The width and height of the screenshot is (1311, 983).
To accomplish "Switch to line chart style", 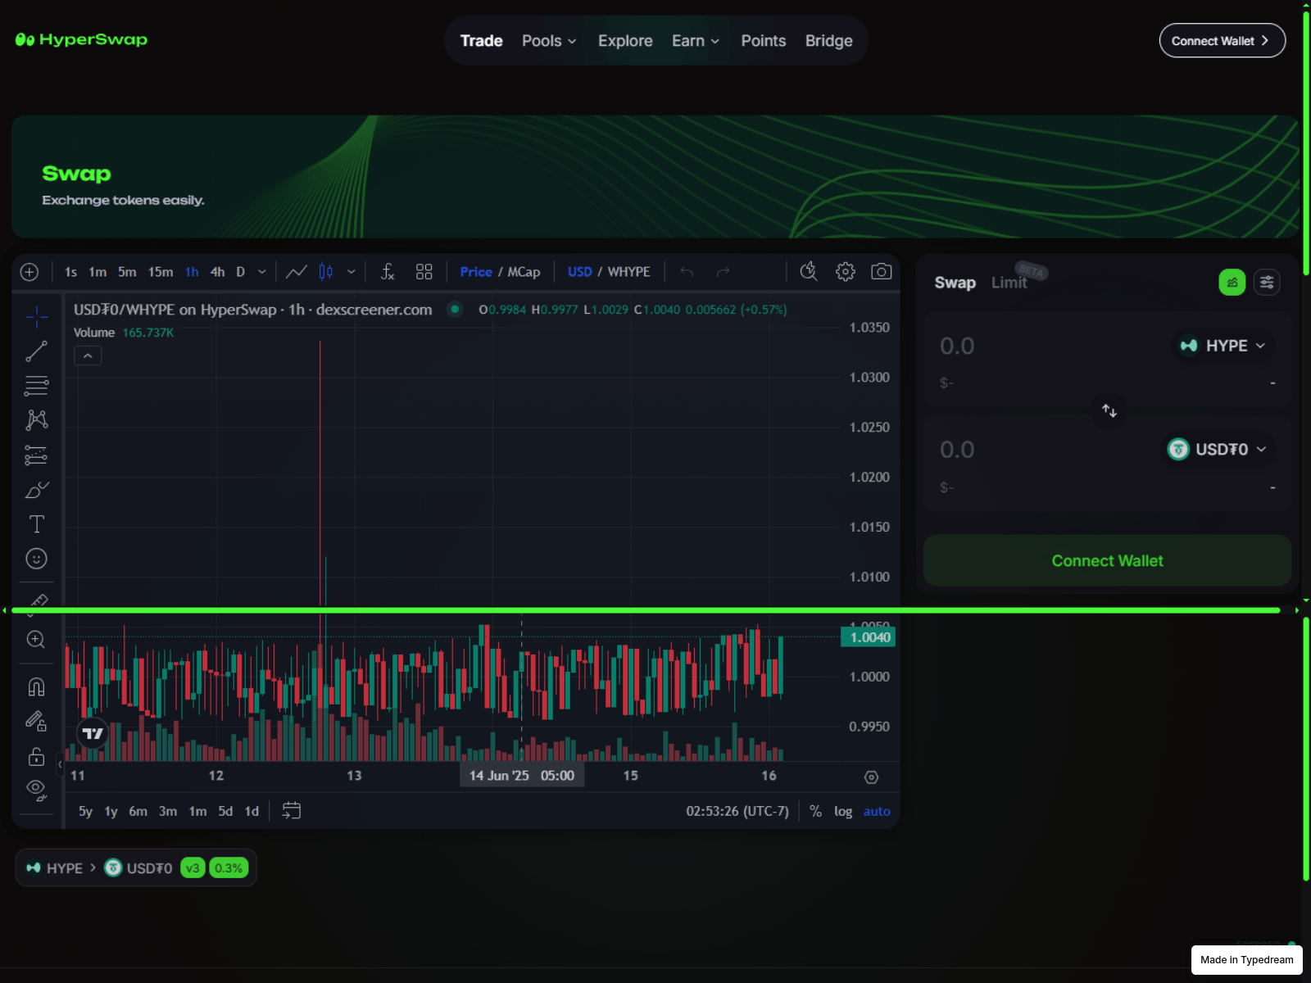I will 297,272.
